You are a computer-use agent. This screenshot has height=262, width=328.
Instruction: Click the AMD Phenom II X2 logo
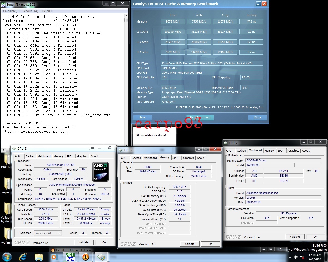pos(100,172)
